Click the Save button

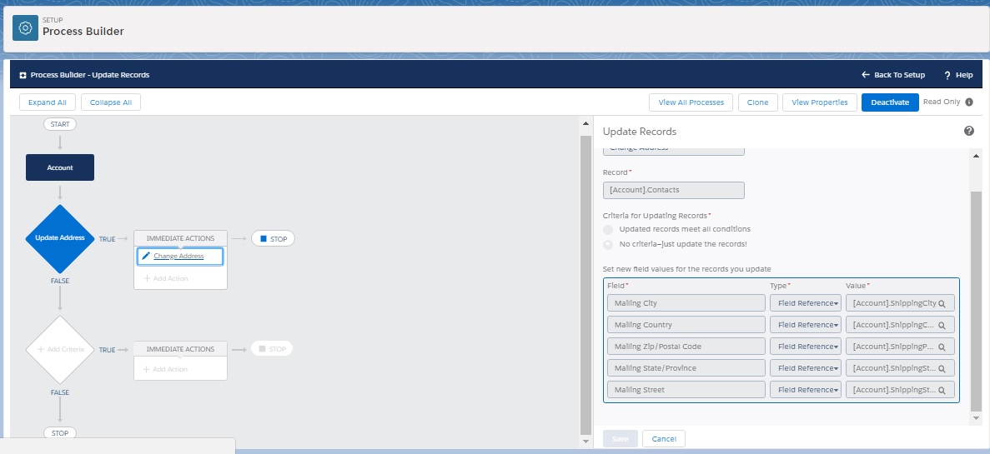[x=620, y=439]
